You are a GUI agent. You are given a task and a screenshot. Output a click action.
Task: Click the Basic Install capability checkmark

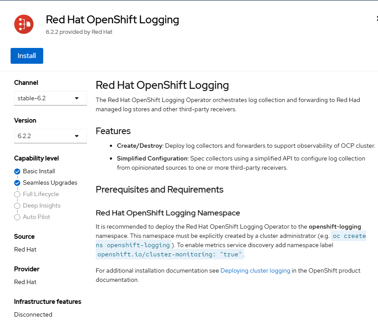pyautogui.click(x=17, y=171)
